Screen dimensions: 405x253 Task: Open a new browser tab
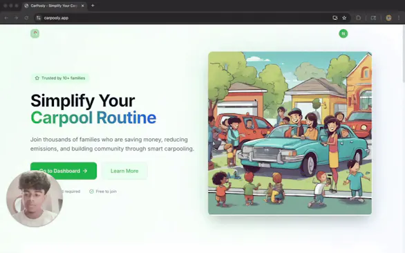click(93, 6)
